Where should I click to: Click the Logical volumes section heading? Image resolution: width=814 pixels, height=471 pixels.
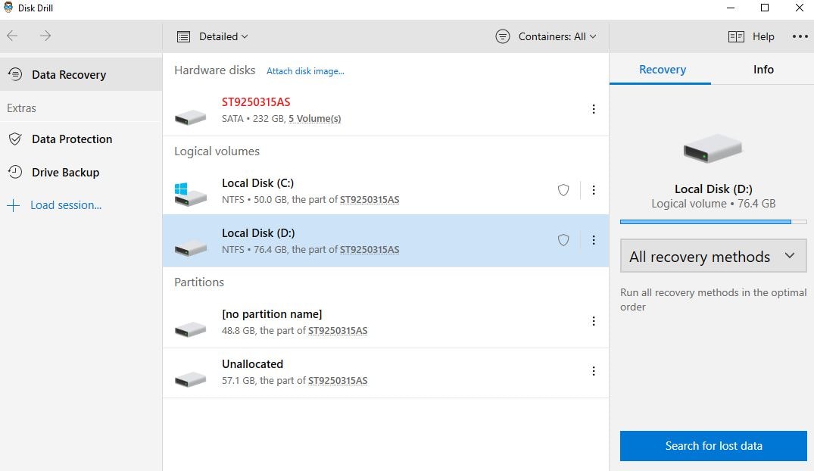(217, 151)
